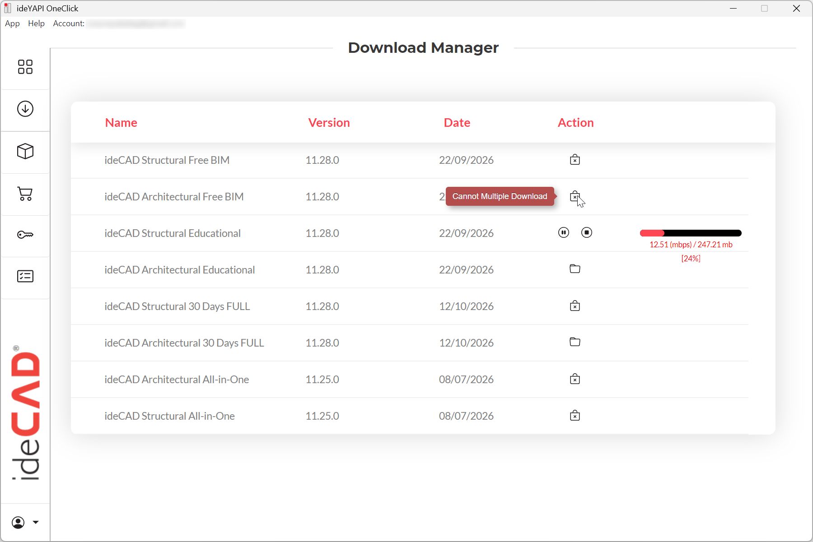Select the ideCAD Structural Free BIM name
Screen dimensions: 813x542
click(x=167, y=160)
